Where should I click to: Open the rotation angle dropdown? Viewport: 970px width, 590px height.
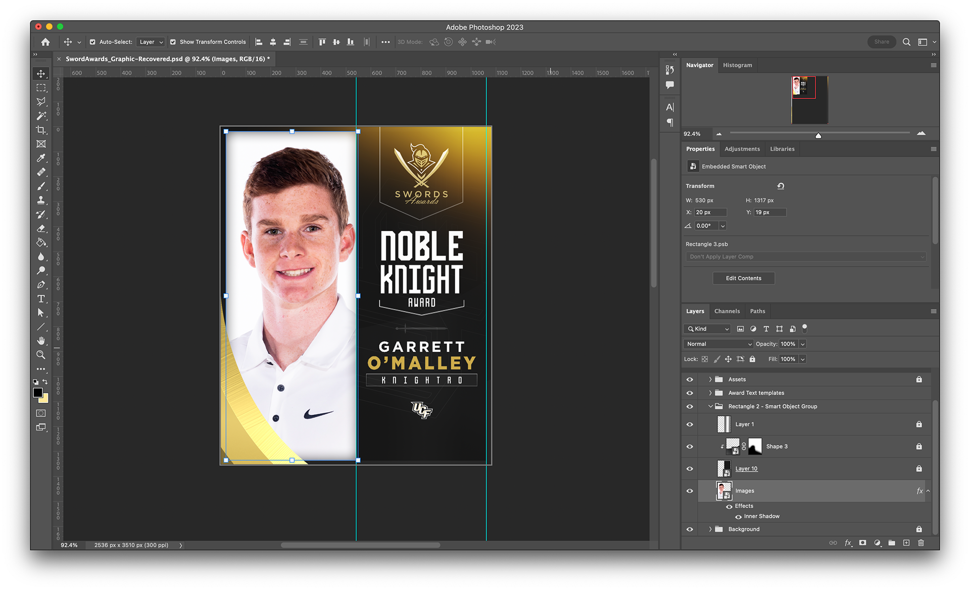tap(723, 226)
